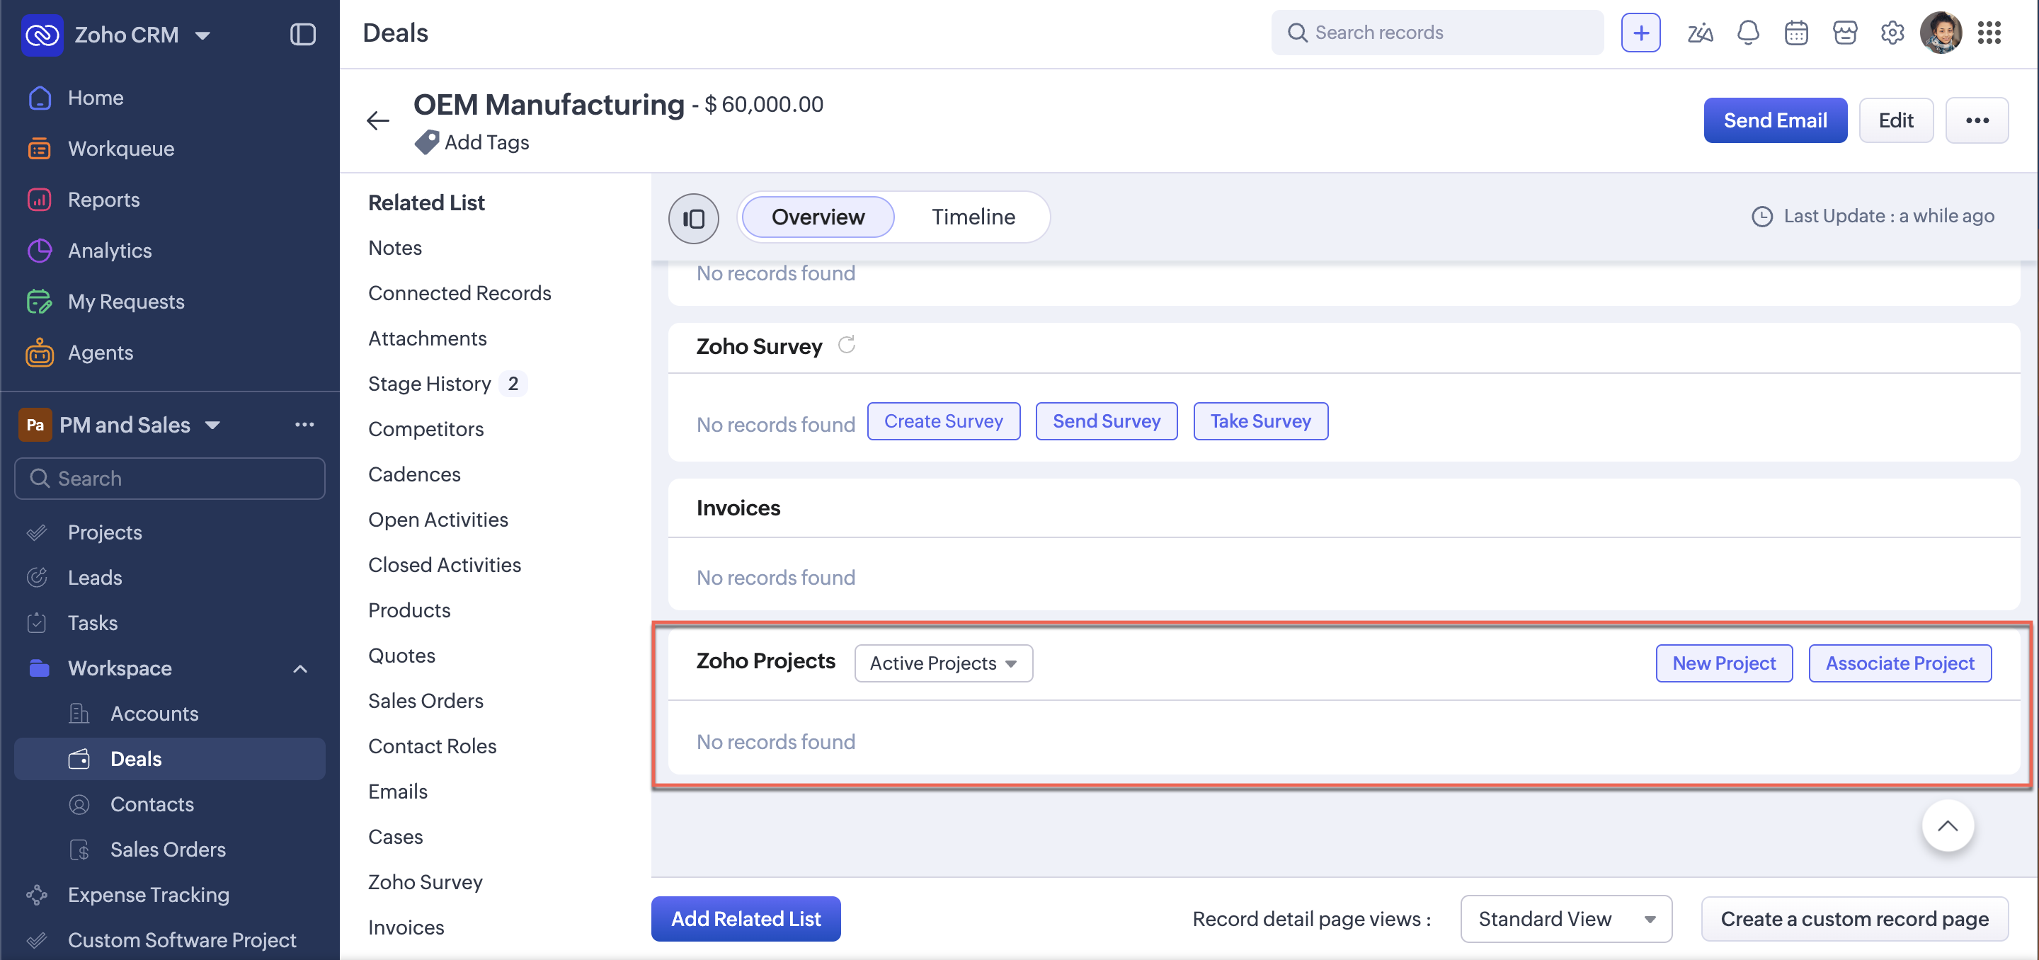This screenshot has height=960, width=2039.
Task: Jump to Open Activities related list
Action: click(x=438, y=520)
